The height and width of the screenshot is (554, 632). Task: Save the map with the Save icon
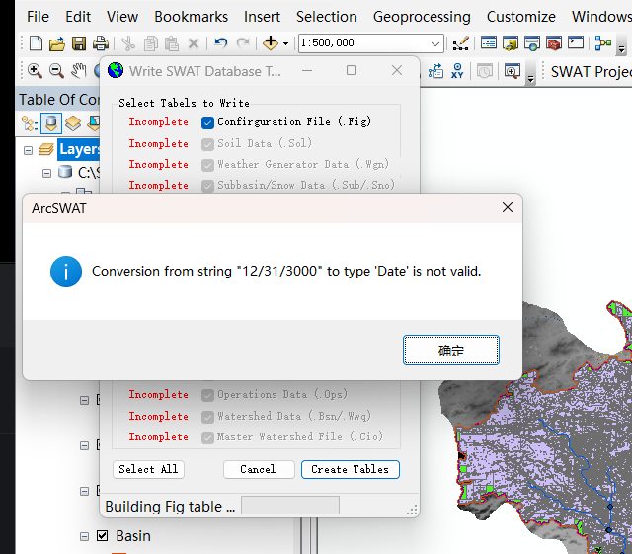click(x=79, y=43)
